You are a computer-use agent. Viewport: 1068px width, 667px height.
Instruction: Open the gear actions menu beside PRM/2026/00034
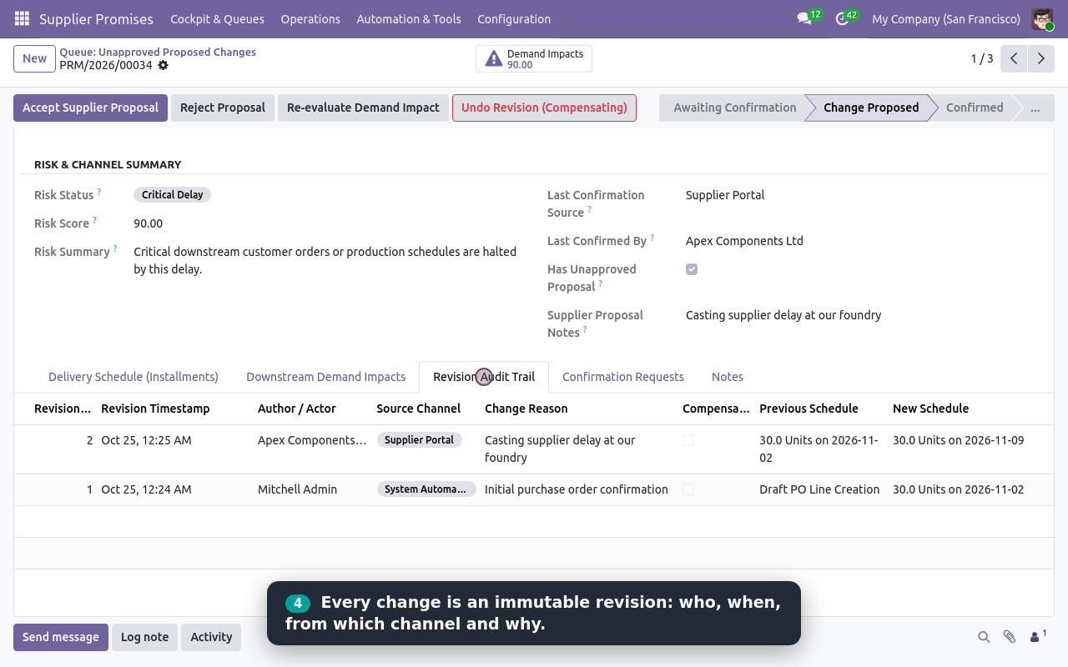tap(164, 65)
